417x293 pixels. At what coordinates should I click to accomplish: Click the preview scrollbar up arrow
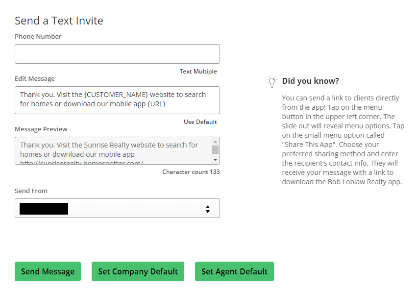click(x=215, y=141)
